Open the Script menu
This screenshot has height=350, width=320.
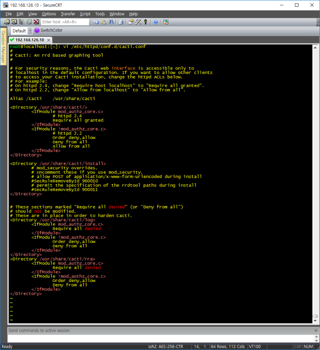point(85,14)
